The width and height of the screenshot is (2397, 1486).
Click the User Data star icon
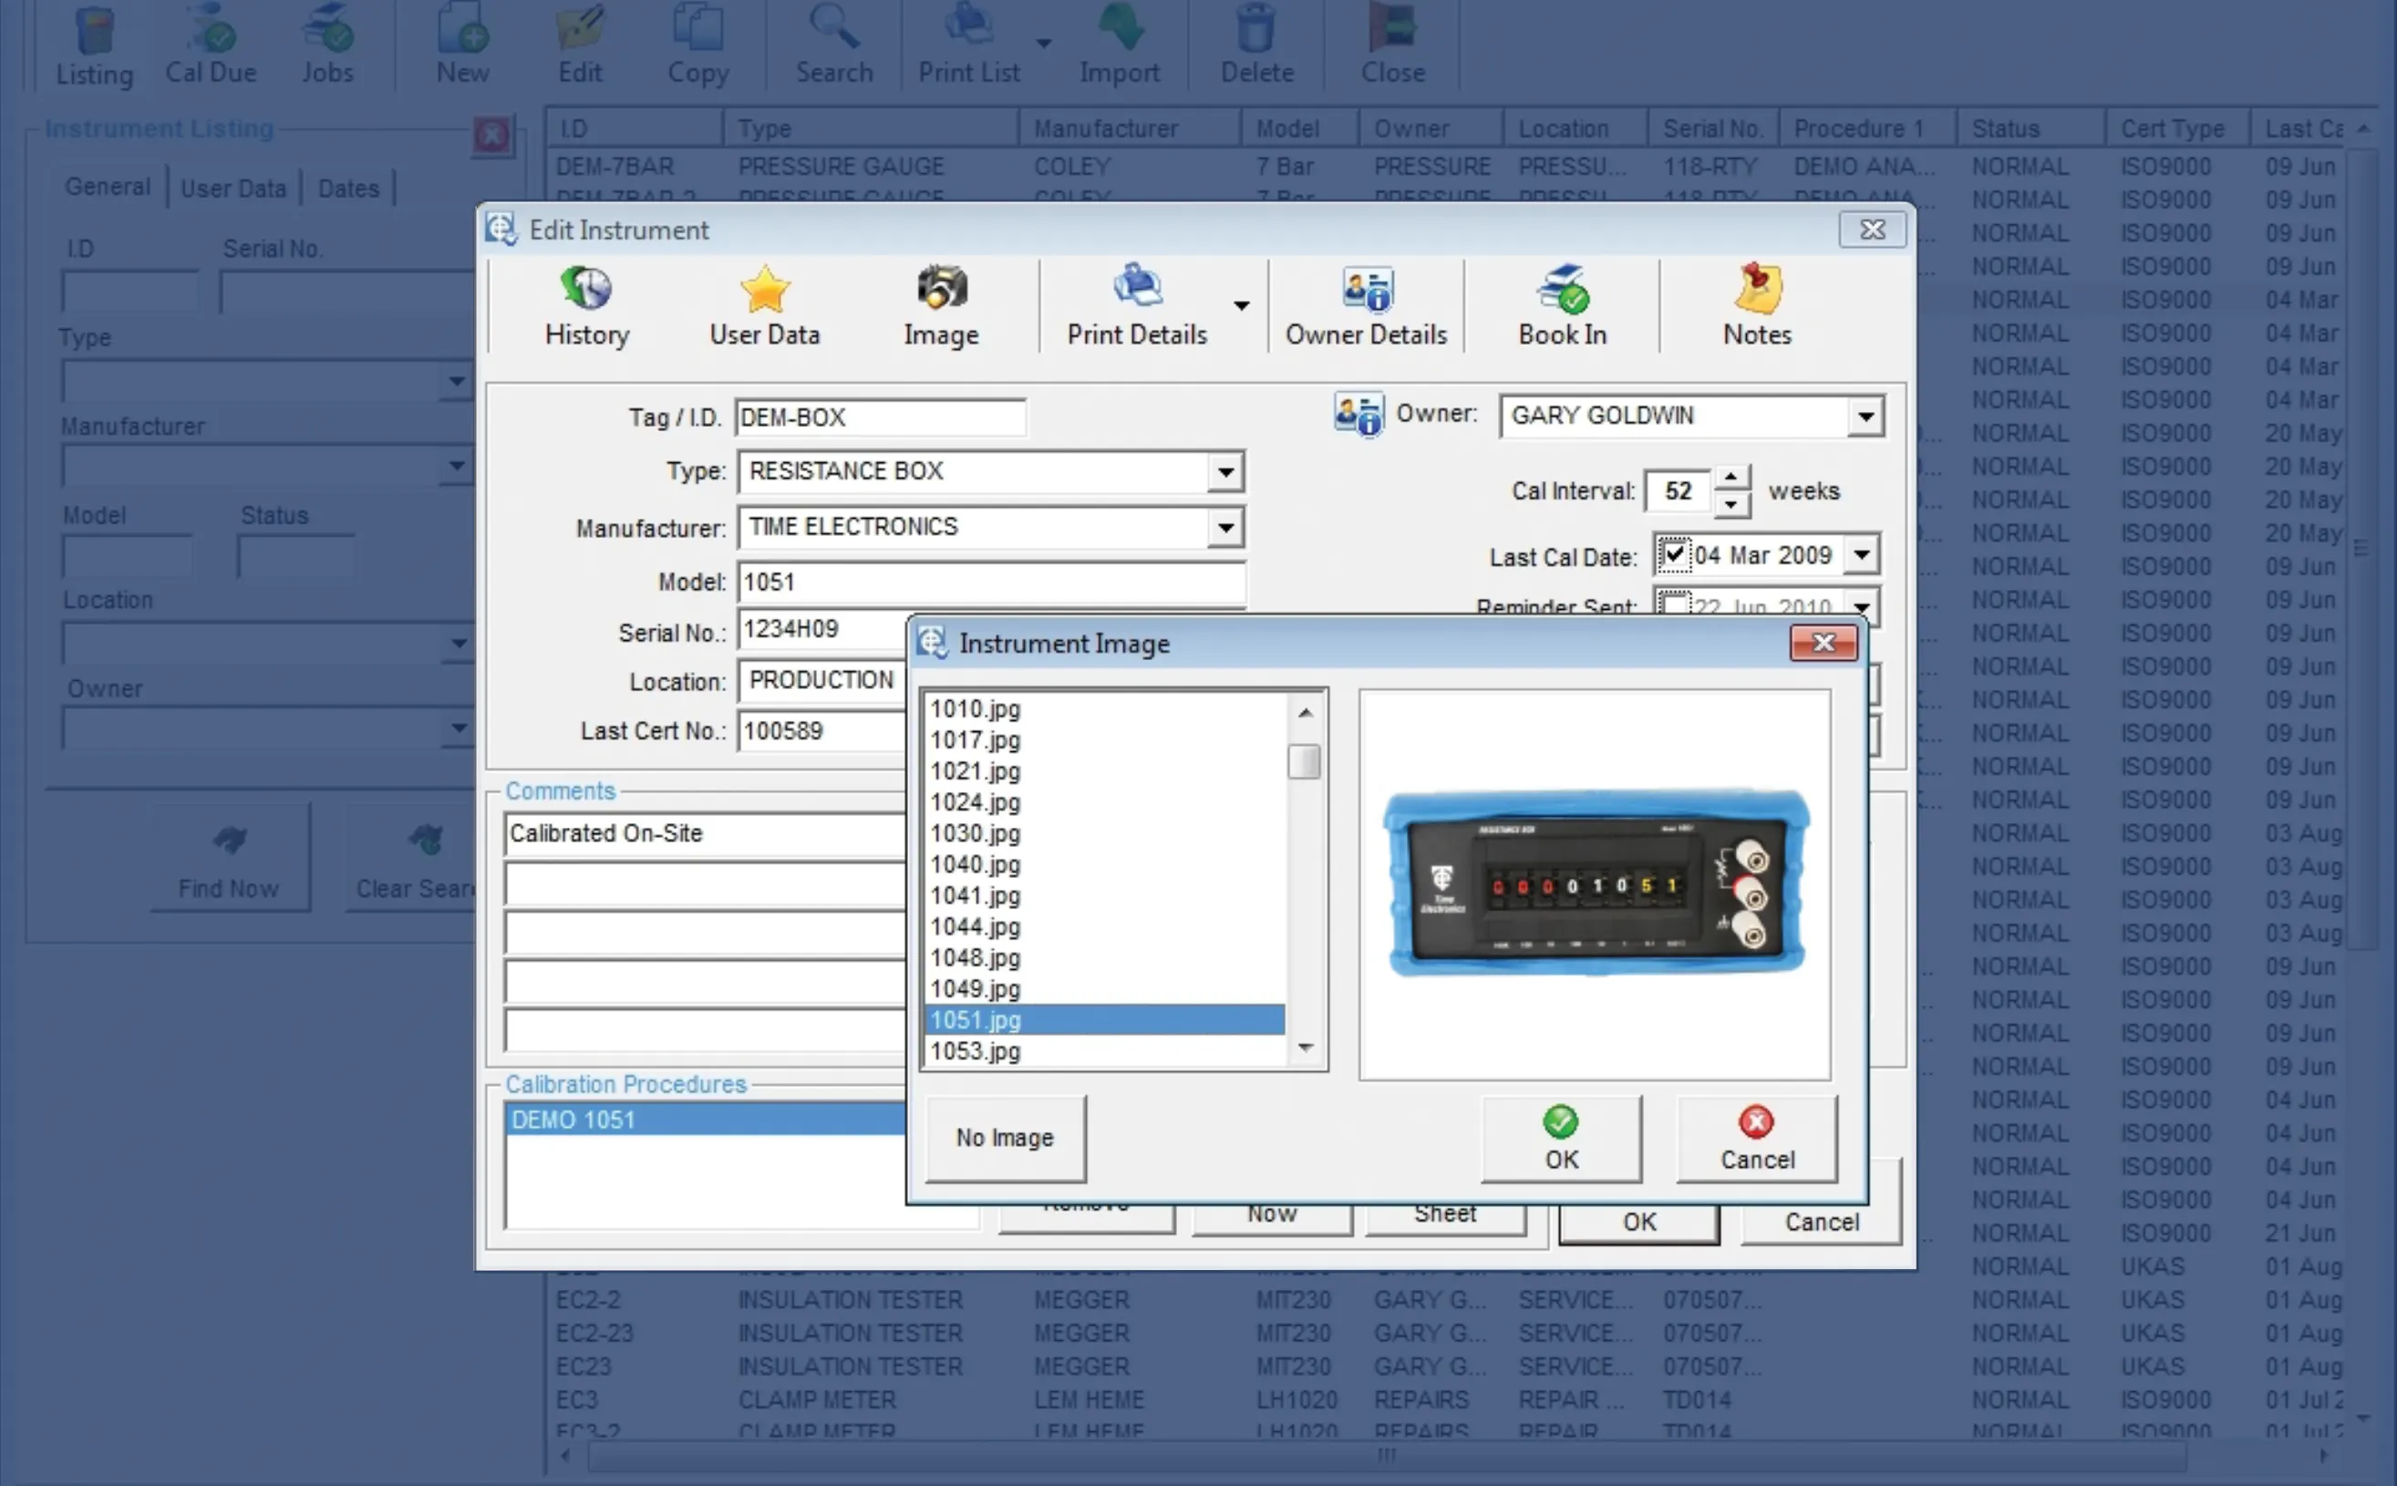pos(764,304)
